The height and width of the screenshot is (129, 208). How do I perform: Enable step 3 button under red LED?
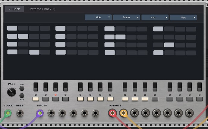(55, 99)
